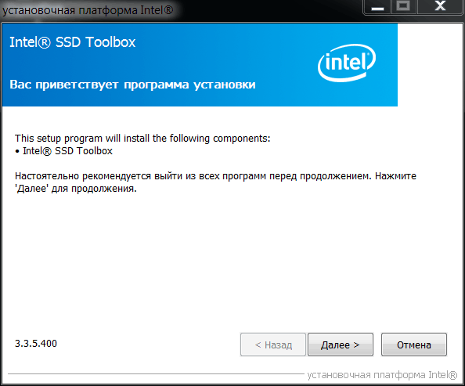Click the Intel® SSD Toolbox header title
465x386 pixels.
pos(72,42)
